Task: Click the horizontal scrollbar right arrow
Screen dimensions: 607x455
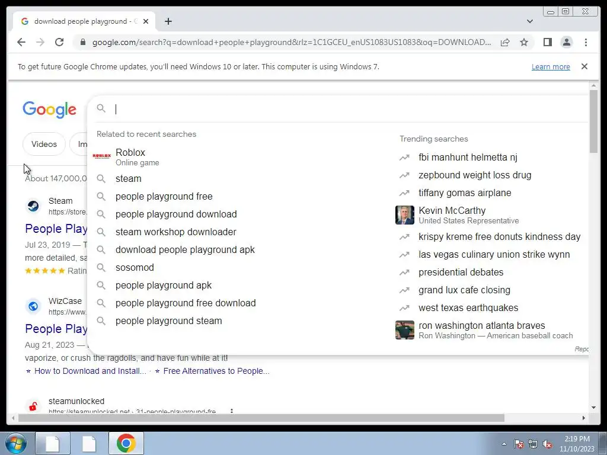Action: [584, 418]
